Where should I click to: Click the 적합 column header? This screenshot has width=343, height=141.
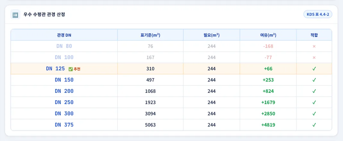point(314,35)
